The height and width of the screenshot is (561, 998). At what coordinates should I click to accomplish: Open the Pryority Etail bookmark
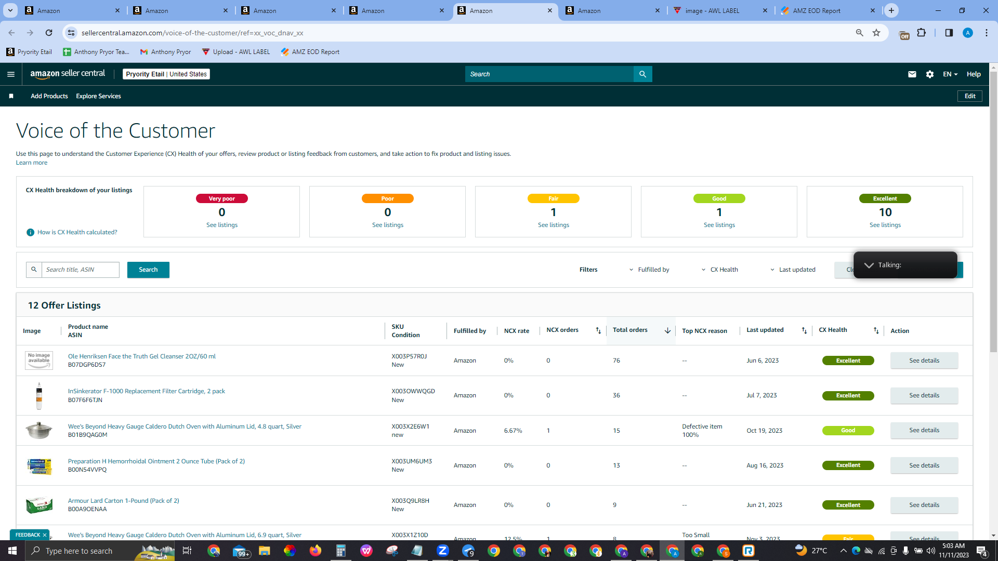tap(29, 52)
